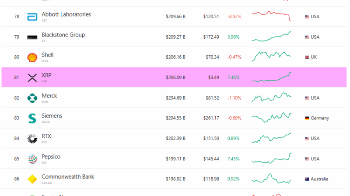This screenshot has width=350, height=196.
Task: Open the Commonwealth Bank company link
Action: coord(68,177)
